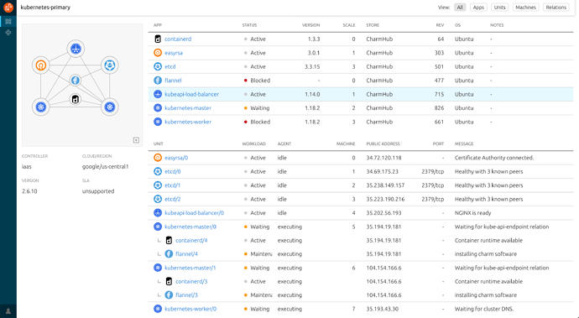The height and width of the screenshot is (318, 579).
Task: Click the Juju logo in sidebar
Action: pos(8,7)
